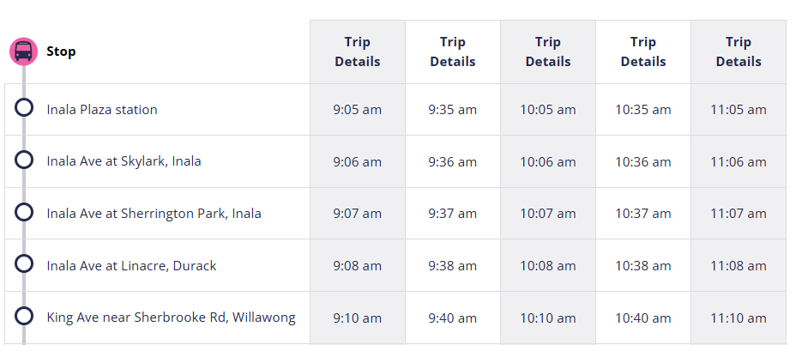Open Inala Ave at Skylark, Inala link
This screenshot has width=796, height=345.
click(x=124, y=161)
